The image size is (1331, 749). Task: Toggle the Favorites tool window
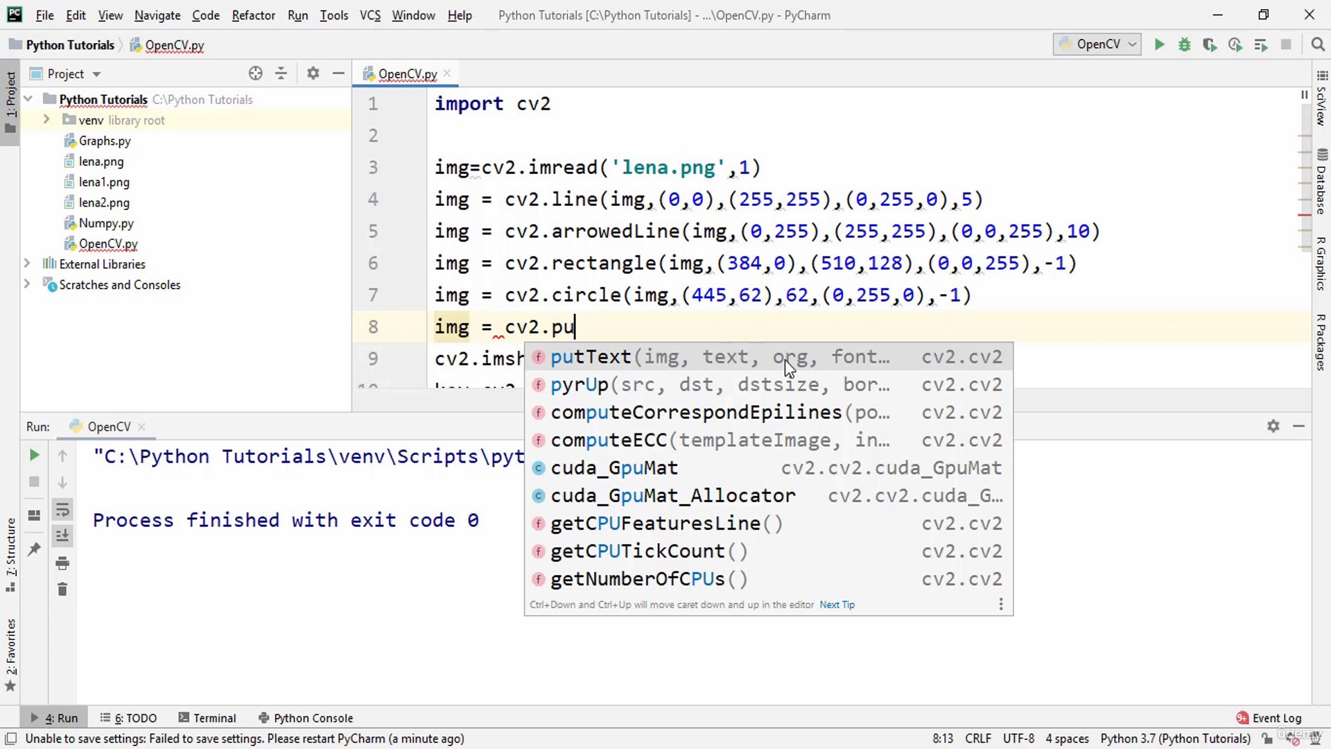[10, 654]
